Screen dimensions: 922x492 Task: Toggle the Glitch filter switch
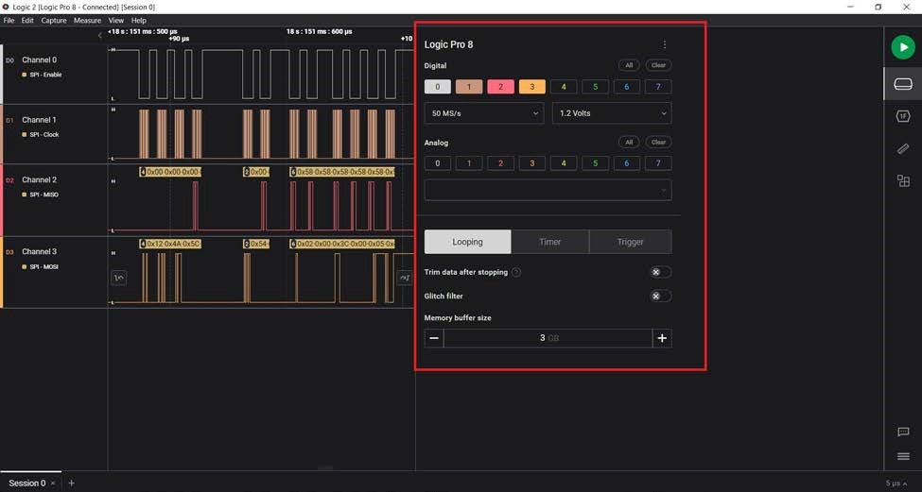click(660, 297)
